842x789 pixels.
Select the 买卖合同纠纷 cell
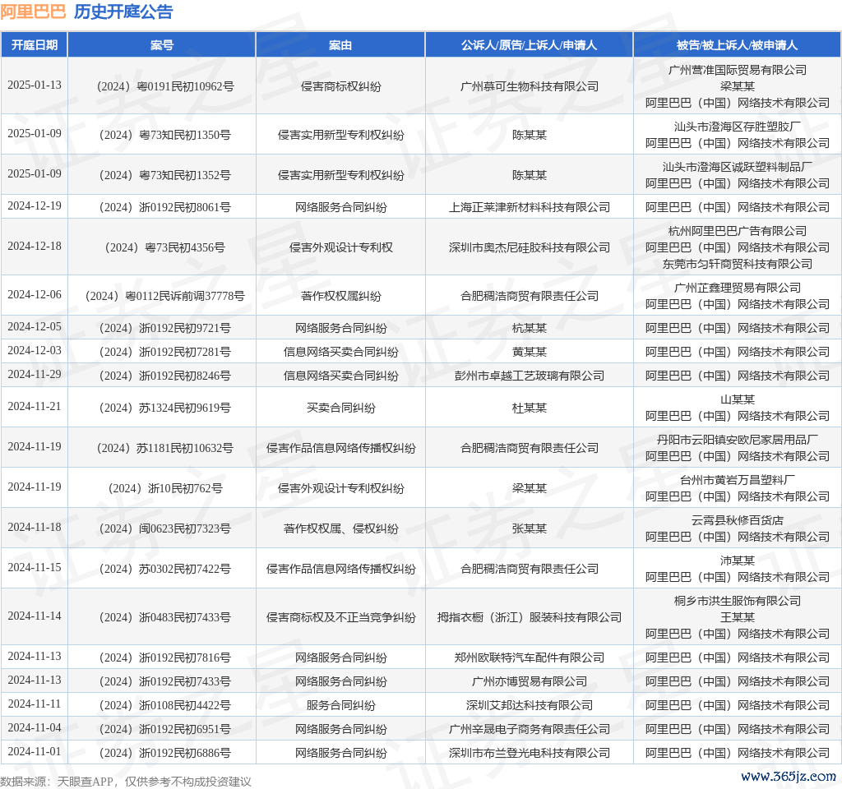coord(340,408)
